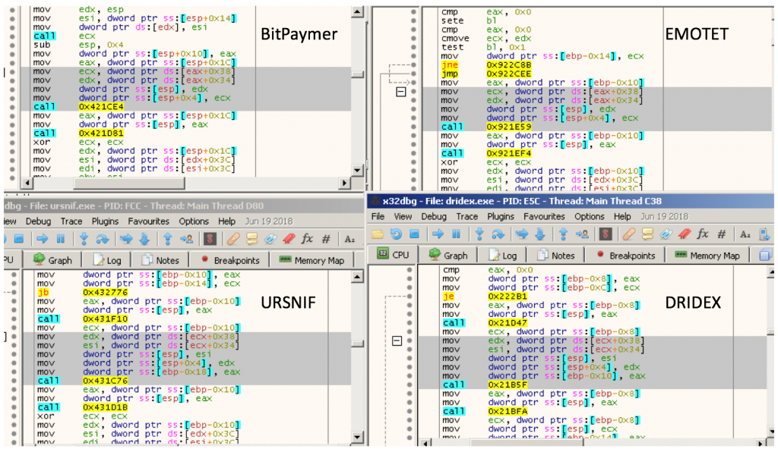Open Scylla plugin in dridex toolbar

point(606,235)
